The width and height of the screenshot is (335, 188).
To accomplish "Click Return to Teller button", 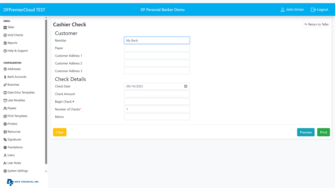I will 316,24.
